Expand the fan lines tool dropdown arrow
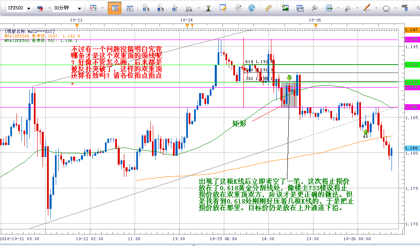 [357, 8]
